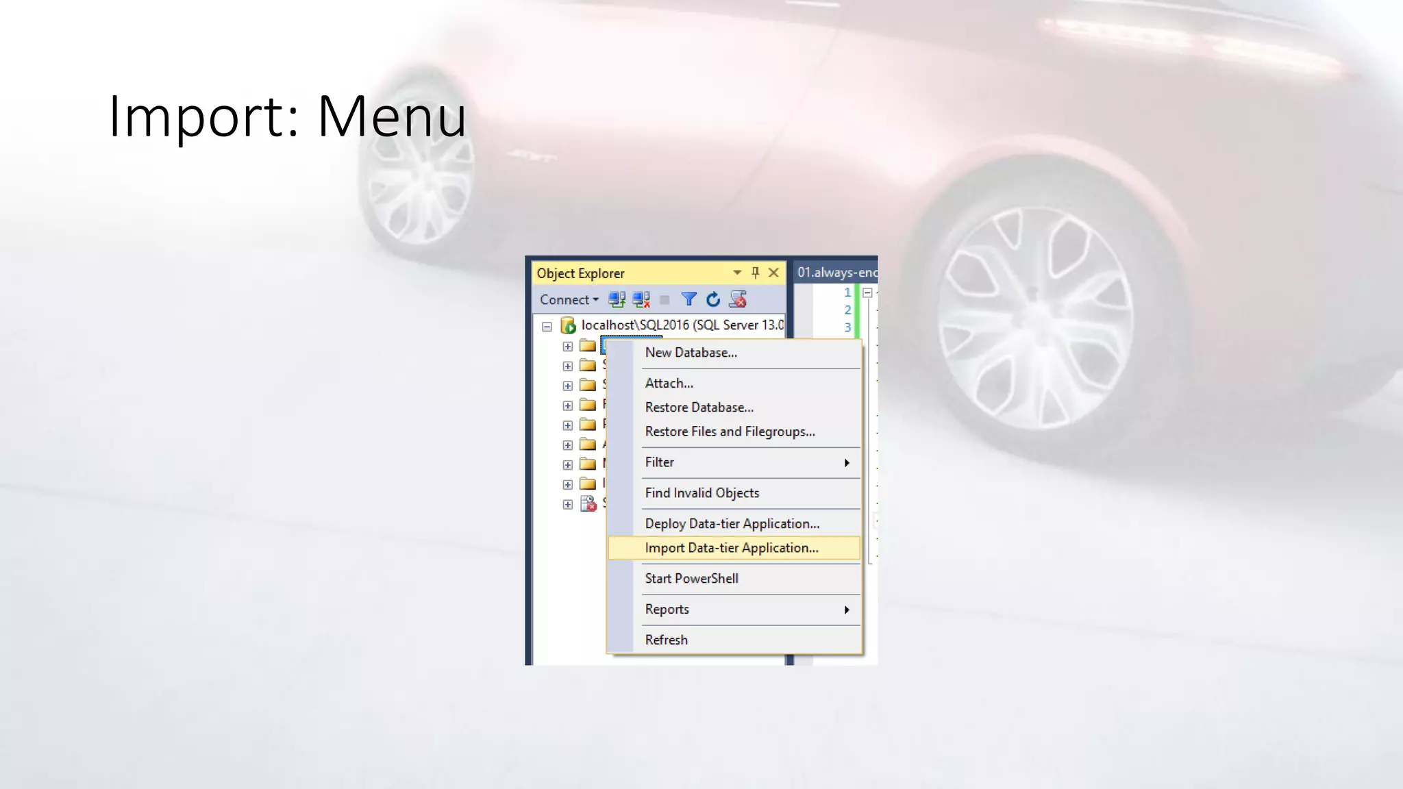
Task: Close the Object Explorer panel
Action: click(x=773, y=273)
